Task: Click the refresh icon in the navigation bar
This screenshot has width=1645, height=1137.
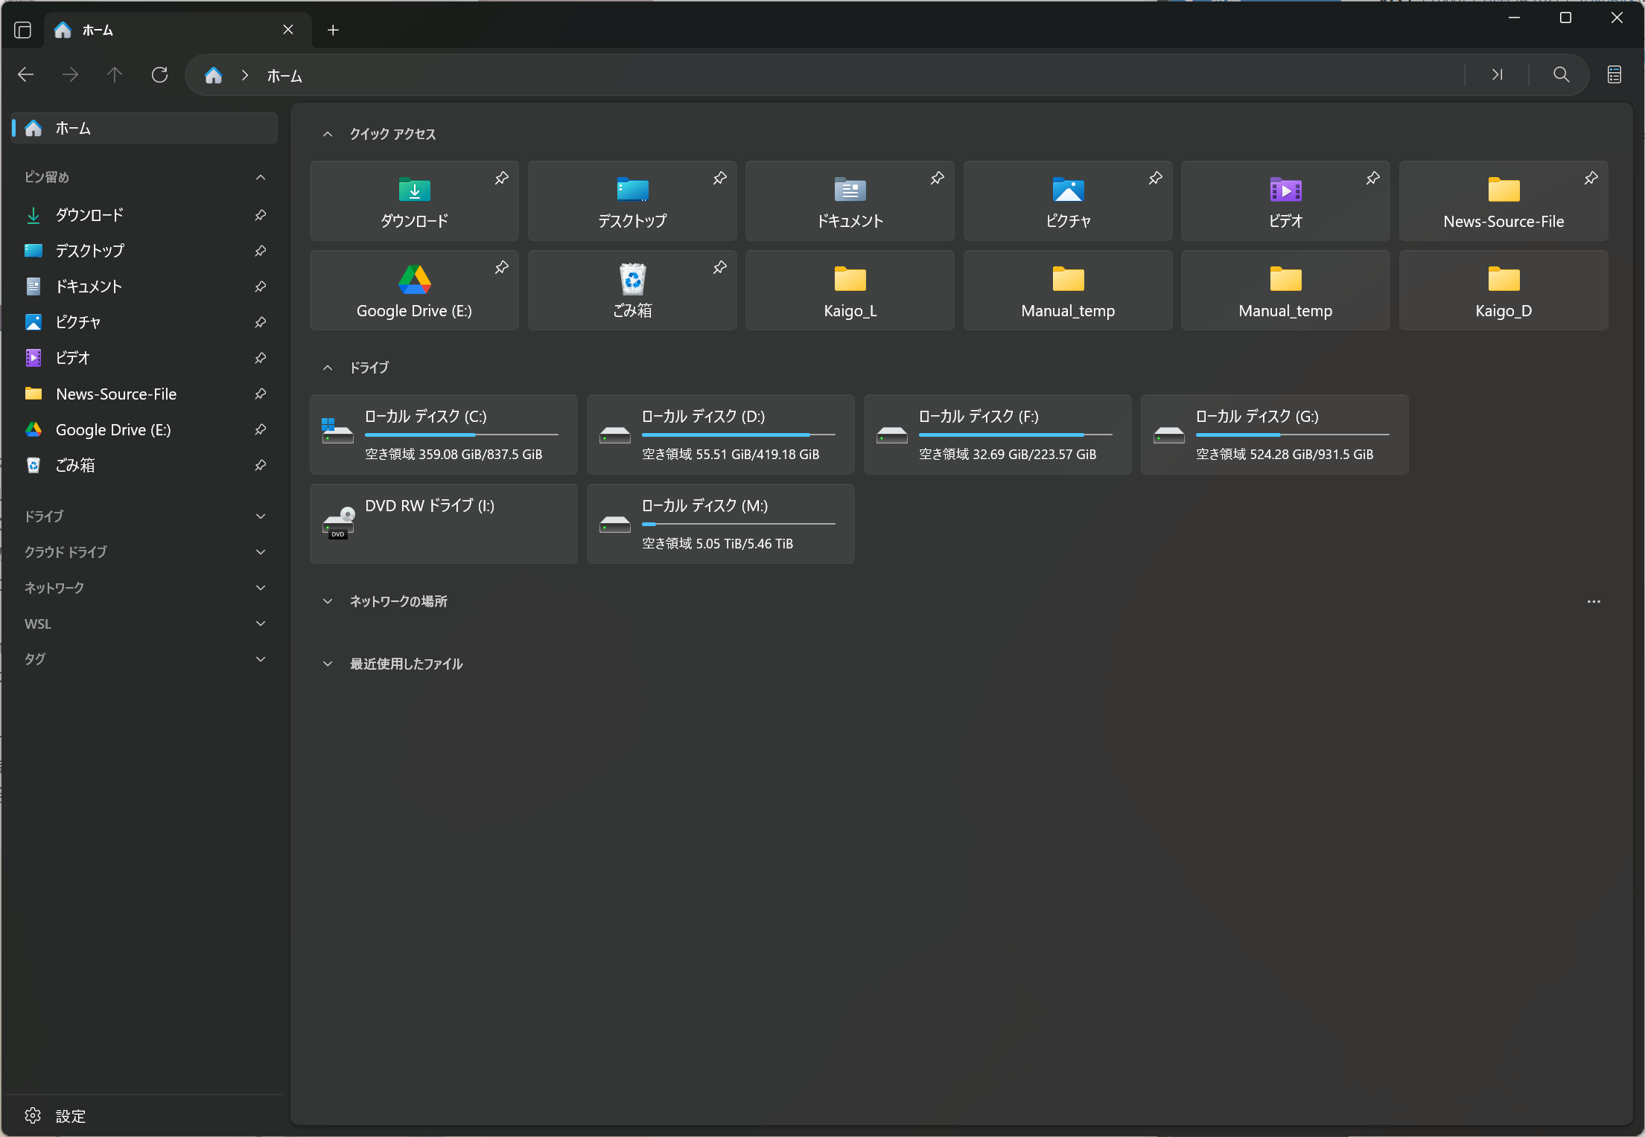Action: [159, 75]
